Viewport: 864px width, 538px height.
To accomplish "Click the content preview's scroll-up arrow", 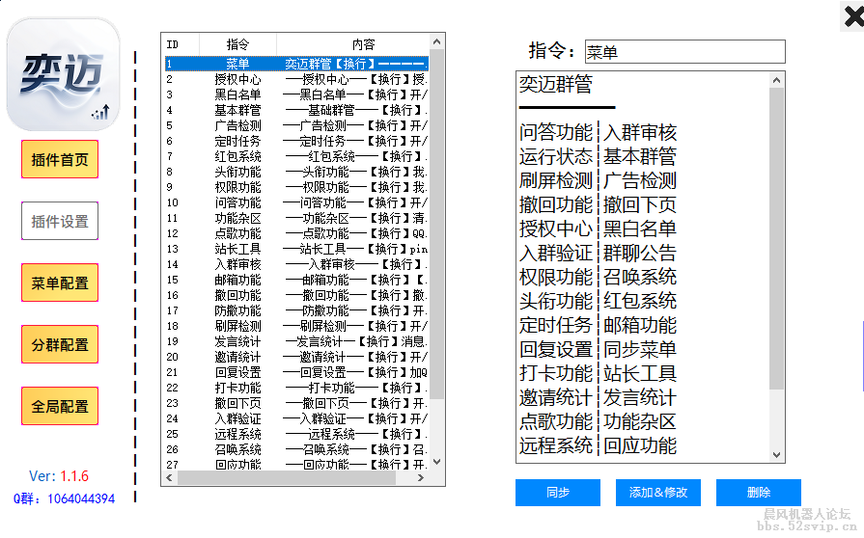I will pos(778,79).
